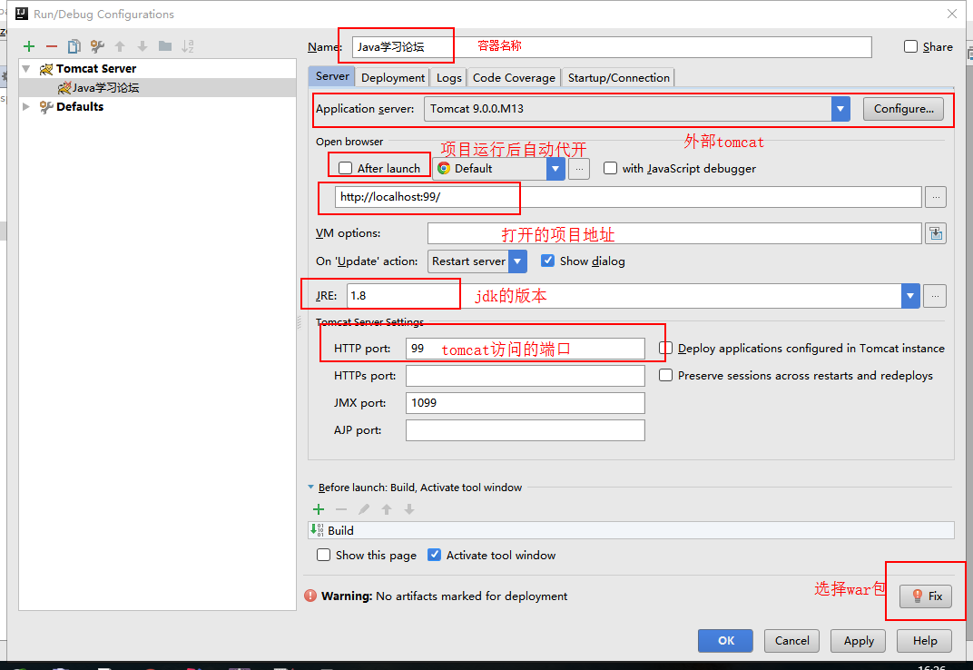Open Application server dropdown arrow
The width and height of the screenshot is (973, 670).
point(840,109)
